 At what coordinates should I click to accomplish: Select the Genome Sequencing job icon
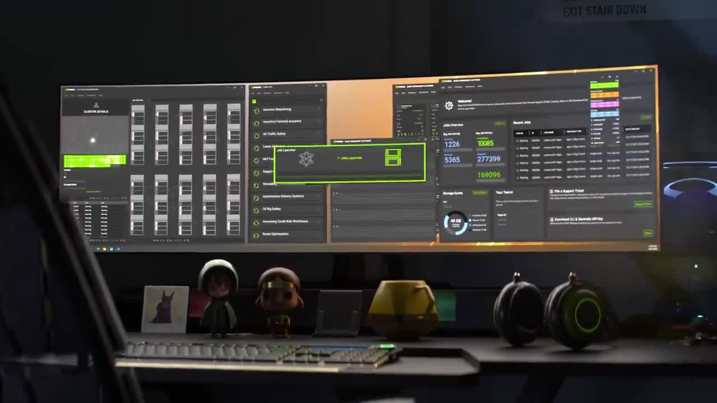coord(256,110)
